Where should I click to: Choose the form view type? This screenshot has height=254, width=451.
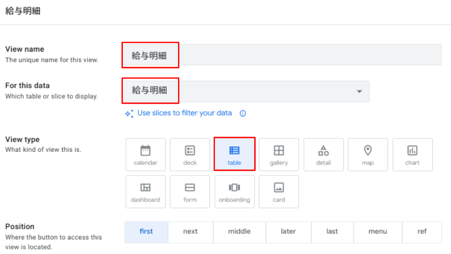[x=190, y=192]
